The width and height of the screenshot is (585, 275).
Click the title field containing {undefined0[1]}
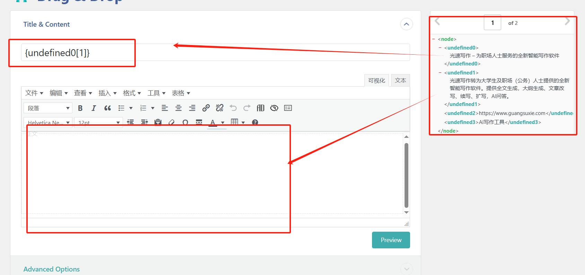pyautogui.click(x=215, y=53)
